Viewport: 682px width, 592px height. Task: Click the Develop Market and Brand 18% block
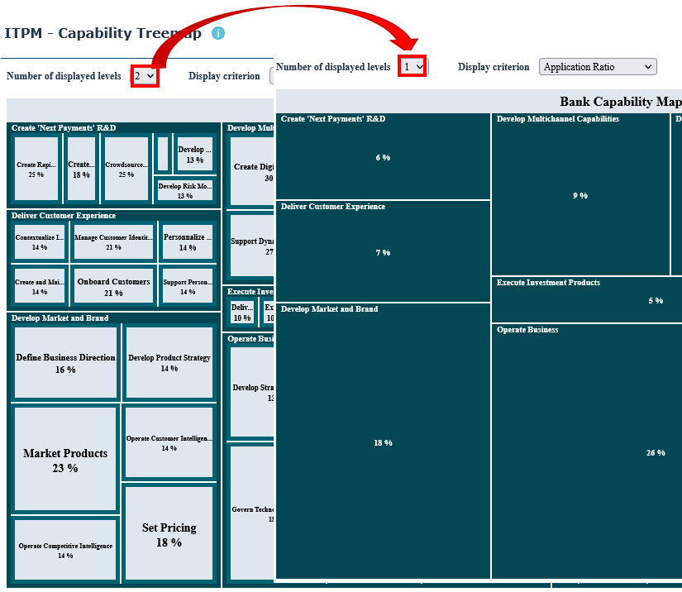pos(383,442)
